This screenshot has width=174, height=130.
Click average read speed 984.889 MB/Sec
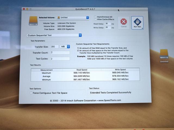82,76
